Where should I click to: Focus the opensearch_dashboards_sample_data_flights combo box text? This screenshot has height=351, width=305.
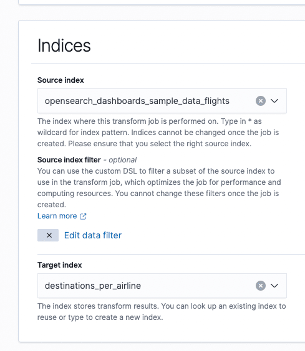coord(137,101)
